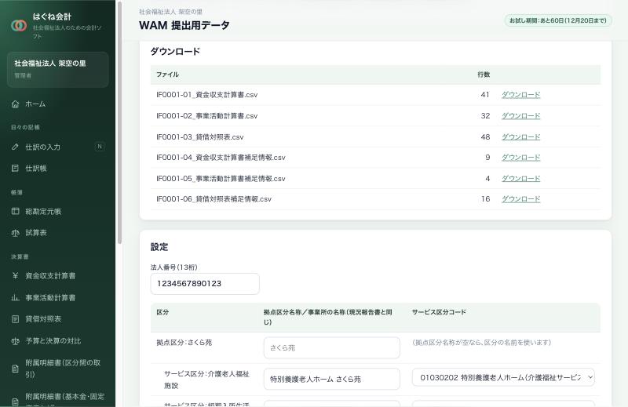Open 附属明細書(区分間の取引) menu item
The width and height of the screenshot is (628, 407).
(57, 369)
